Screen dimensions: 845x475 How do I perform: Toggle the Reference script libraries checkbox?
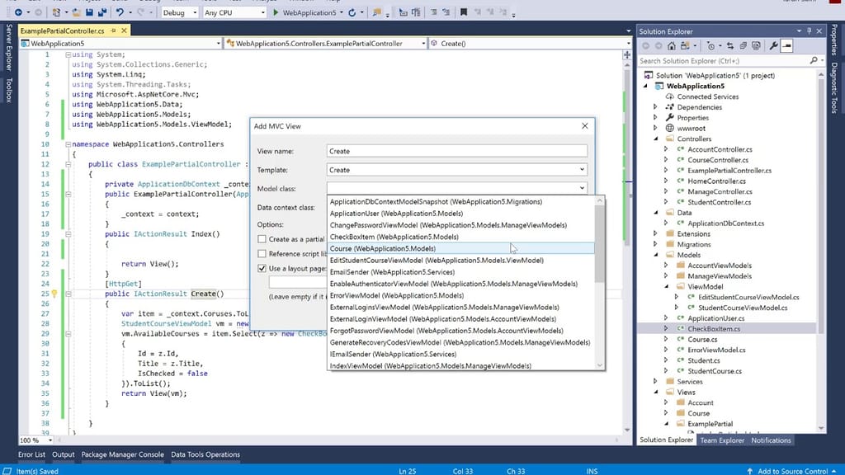tap(261, 253)
